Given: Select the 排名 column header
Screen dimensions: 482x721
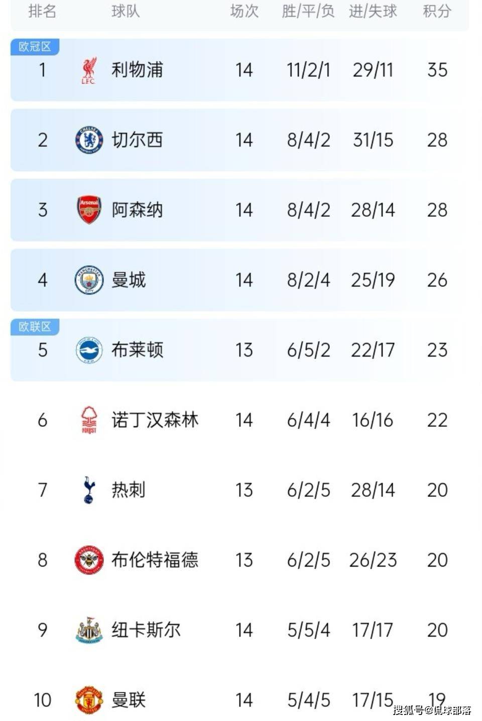Looking at the screenshot, I should click(x=42, y=11).
